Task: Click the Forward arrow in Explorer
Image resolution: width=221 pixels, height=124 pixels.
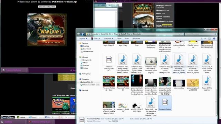Action: point(82,34)
